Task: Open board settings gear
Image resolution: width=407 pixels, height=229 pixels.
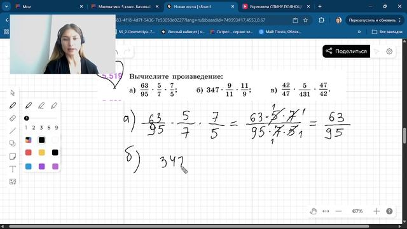Action: click(389, 52)
